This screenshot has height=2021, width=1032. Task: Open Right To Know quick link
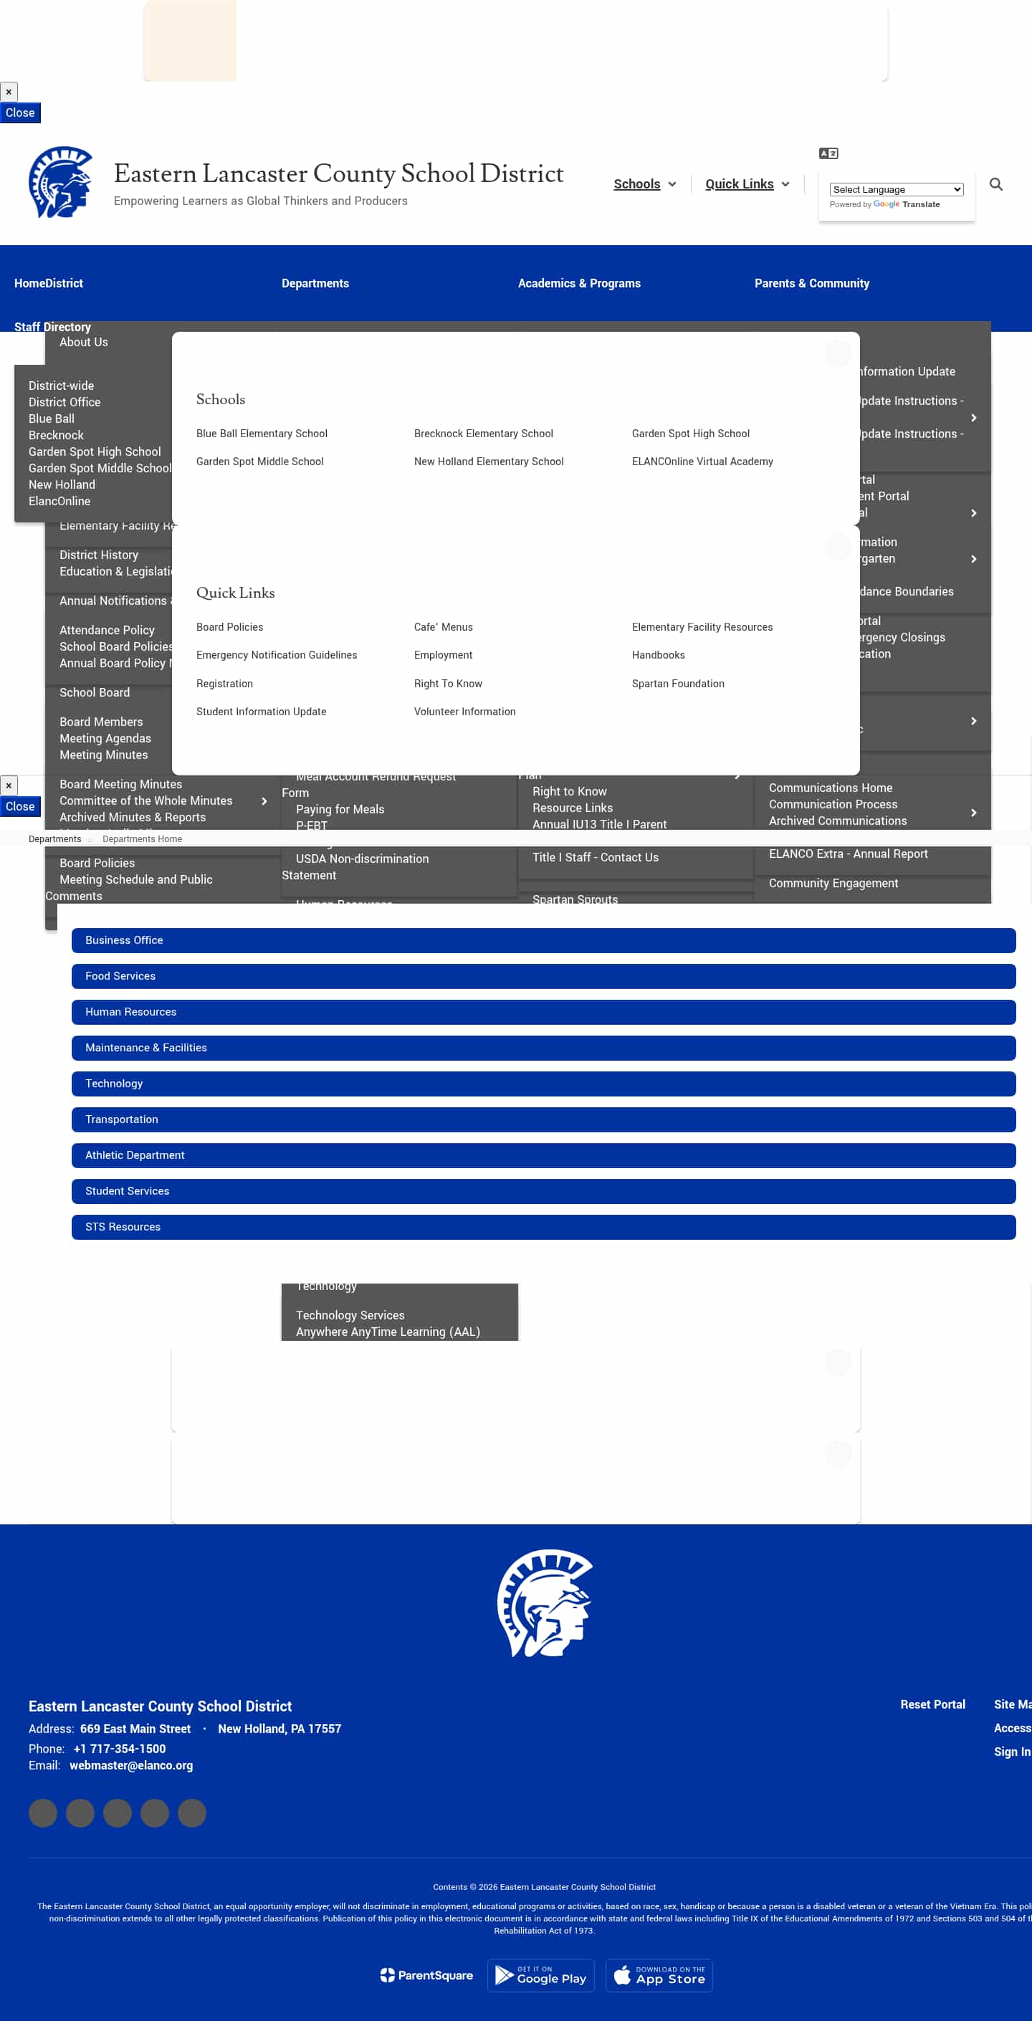click(x=448, y=684)
